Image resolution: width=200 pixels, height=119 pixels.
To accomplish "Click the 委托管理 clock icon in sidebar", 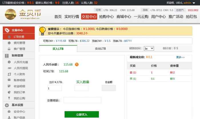I will 8,43.
